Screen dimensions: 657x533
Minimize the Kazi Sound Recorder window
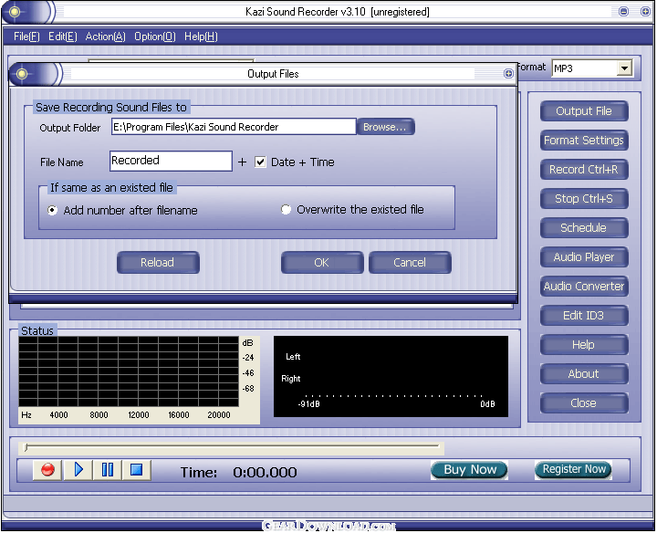pyautogui.click(x=623, y=12)
